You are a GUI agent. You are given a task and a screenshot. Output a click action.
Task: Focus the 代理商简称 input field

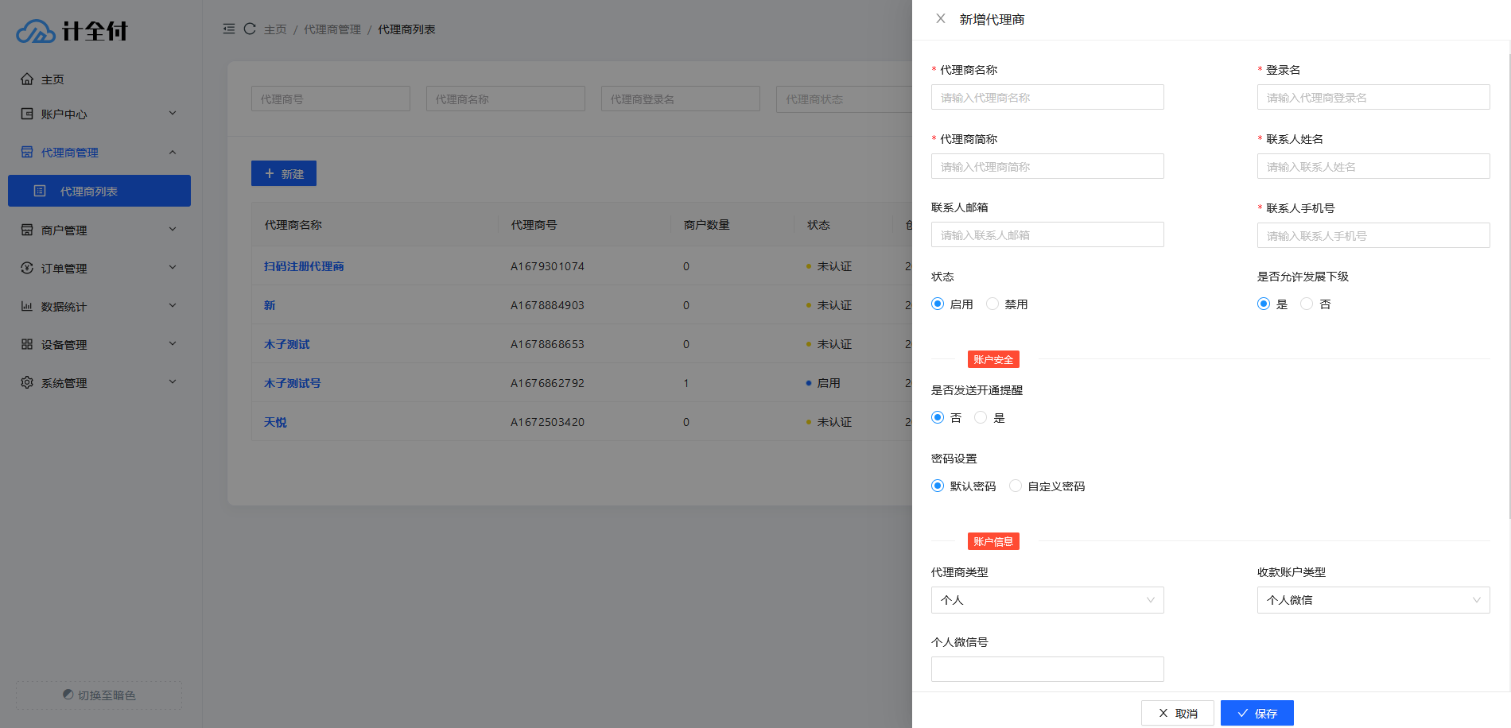click(1047, 166)
